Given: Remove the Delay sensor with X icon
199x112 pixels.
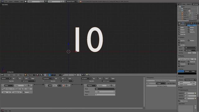Looking at the screenshot, I should pyautogui.click(x=31, y=86).
